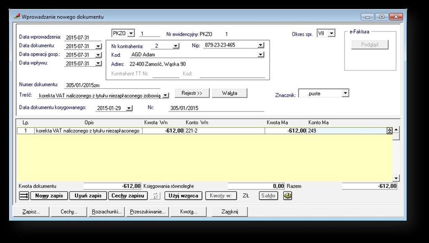
Task: Click the Księgowania równoległe field 0,00
Action: [256, 186]
